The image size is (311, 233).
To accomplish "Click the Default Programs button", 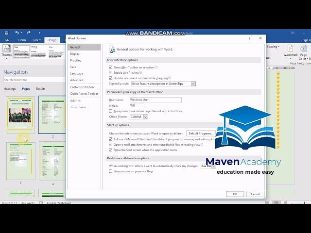I will [201, 133].
